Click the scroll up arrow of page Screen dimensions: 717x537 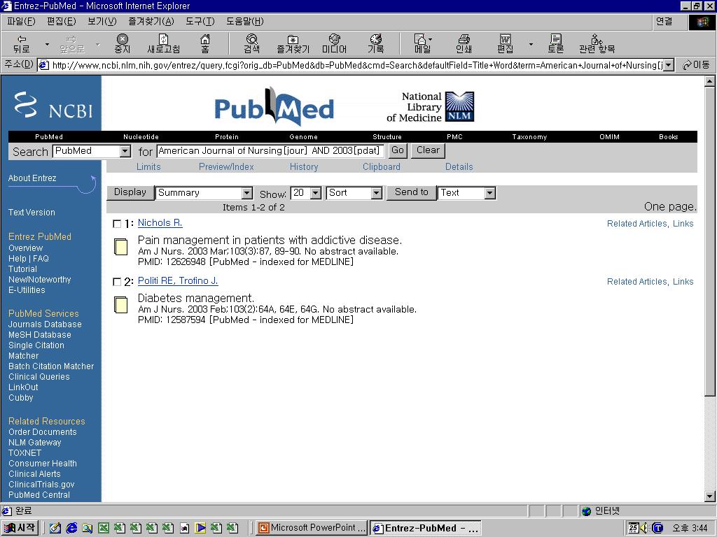click(709, 82)
